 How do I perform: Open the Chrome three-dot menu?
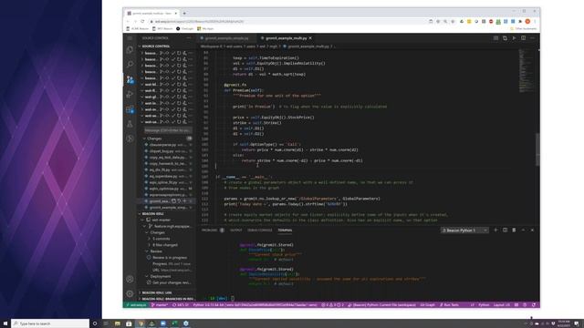(x=535, y=22)
